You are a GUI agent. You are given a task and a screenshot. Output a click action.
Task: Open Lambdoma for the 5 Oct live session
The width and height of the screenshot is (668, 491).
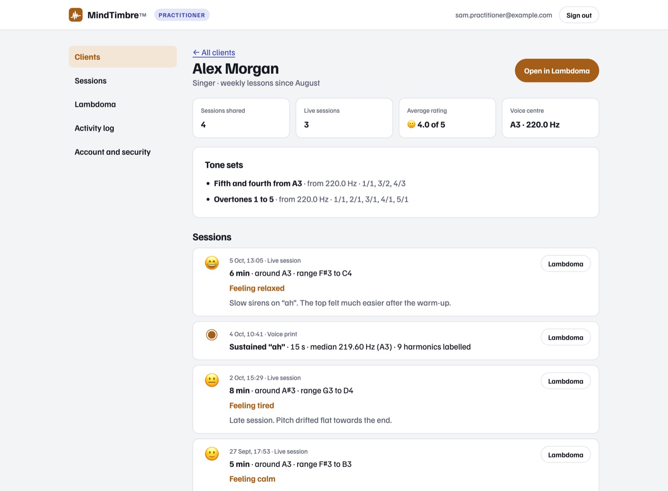(565, 264)
